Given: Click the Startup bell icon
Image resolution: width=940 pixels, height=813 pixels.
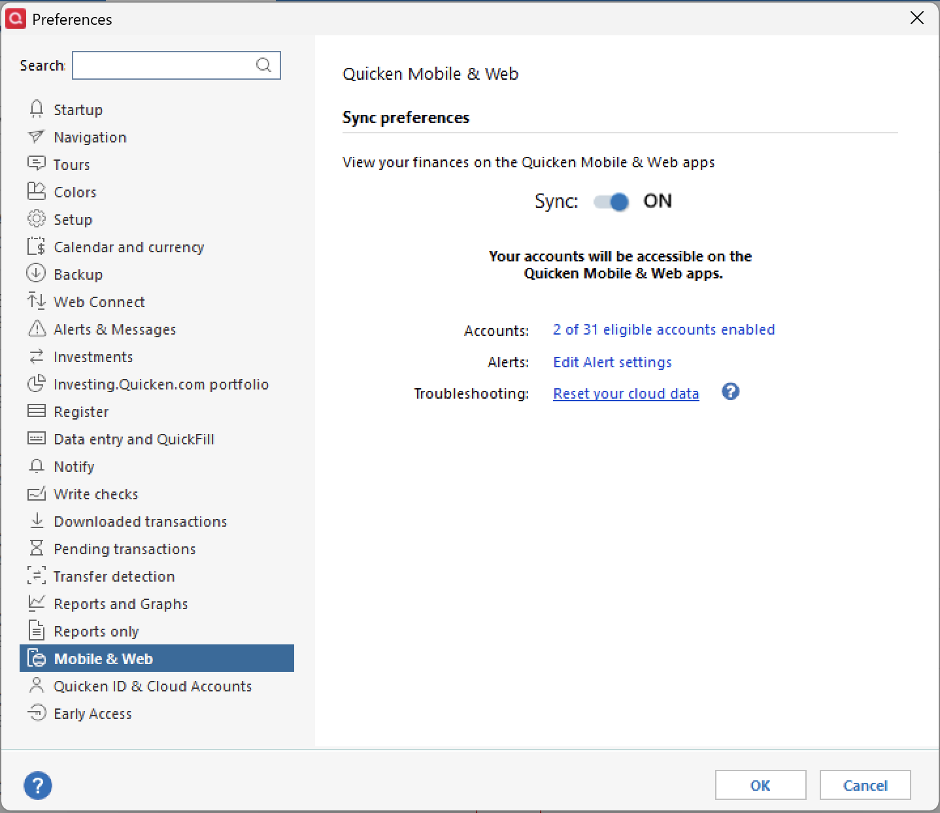Looking at the screenshot, I should point(37,109).
